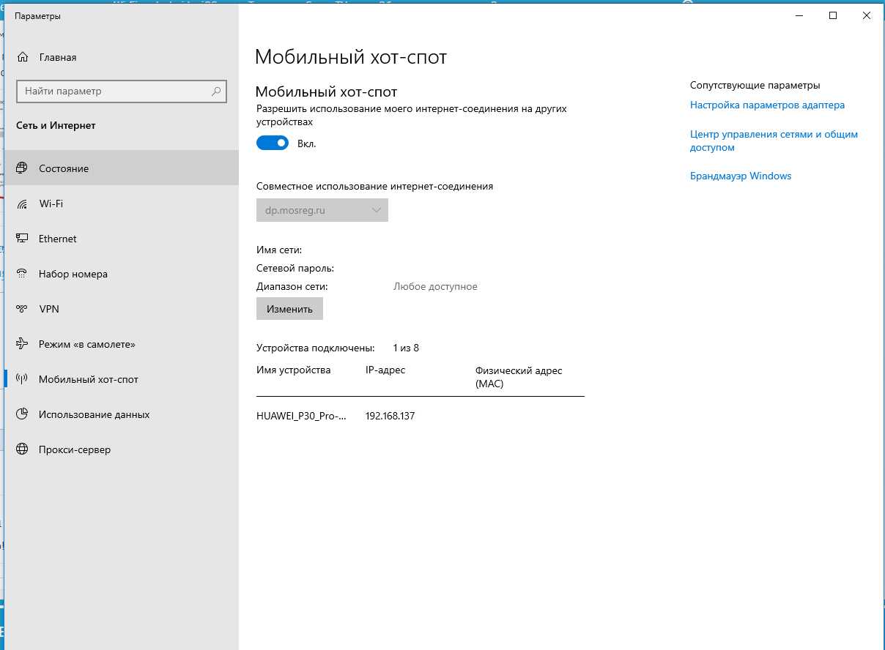Click the proxy server globe icon
Image resolution: width=885 pixels, height=650 pixels.
point(23,449)
